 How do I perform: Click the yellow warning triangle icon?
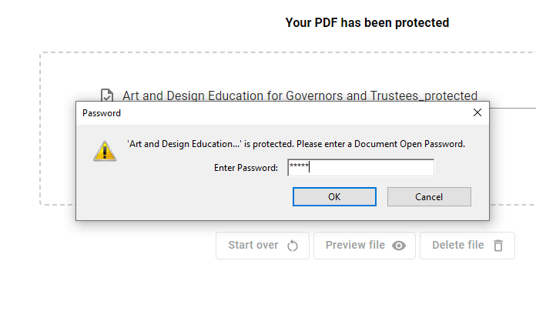(x=105, y=151)
